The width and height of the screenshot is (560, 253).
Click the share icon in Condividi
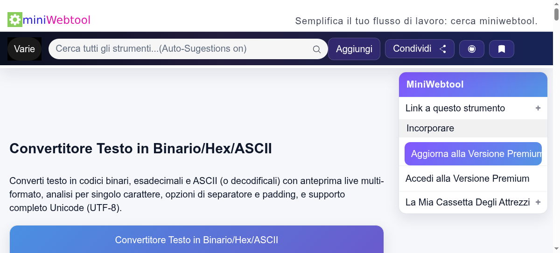(x=443, y=49)
